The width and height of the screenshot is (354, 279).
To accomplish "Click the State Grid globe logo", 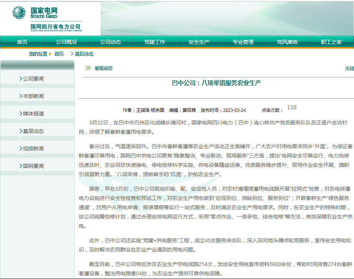I will (x=19, y=13).
